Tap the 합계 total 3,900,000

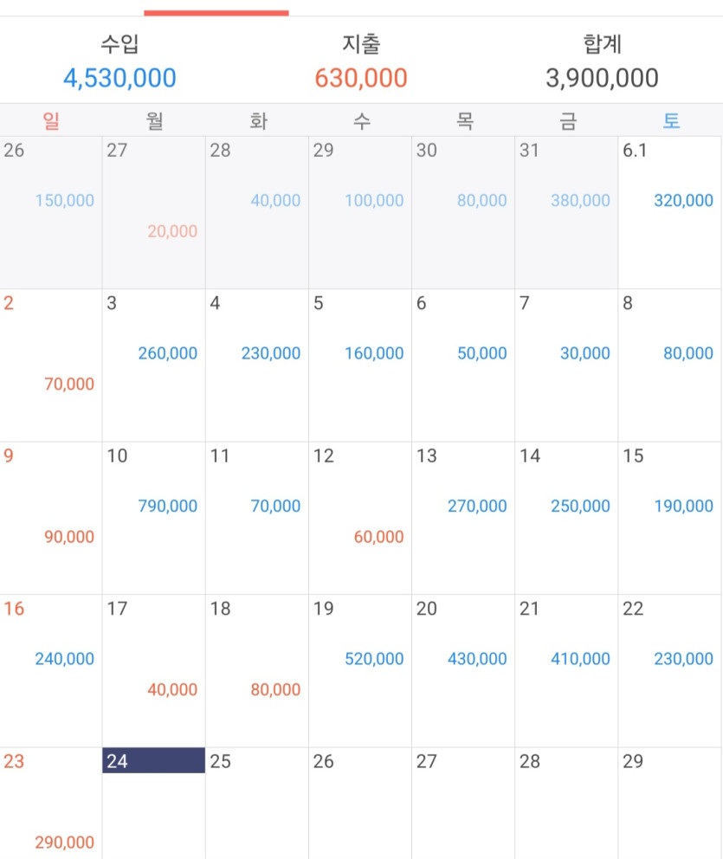tap(602, 78)
